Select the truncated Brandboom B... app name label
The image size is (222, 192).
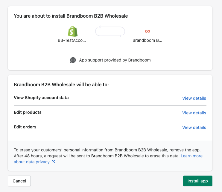[x=147, y=40]
